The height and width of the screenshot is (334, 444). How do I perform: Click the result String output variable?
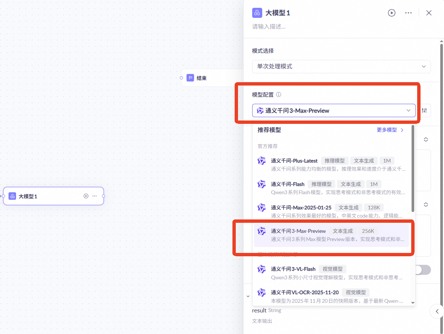pyautogui.click(x=266, y=310)
